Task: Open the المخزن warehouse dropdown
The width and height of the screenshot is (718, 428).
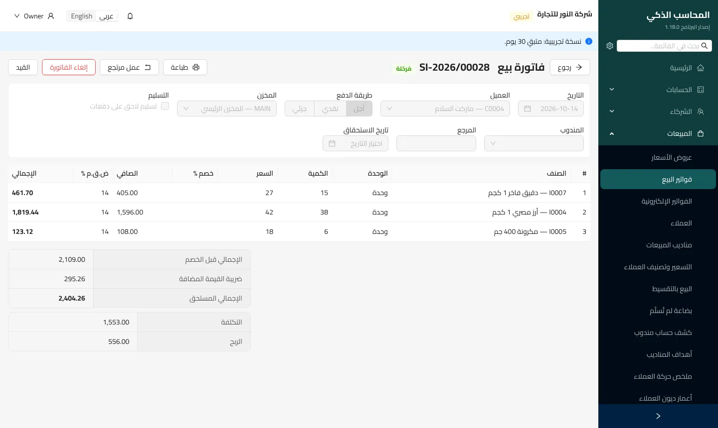Action: (227, 108)
